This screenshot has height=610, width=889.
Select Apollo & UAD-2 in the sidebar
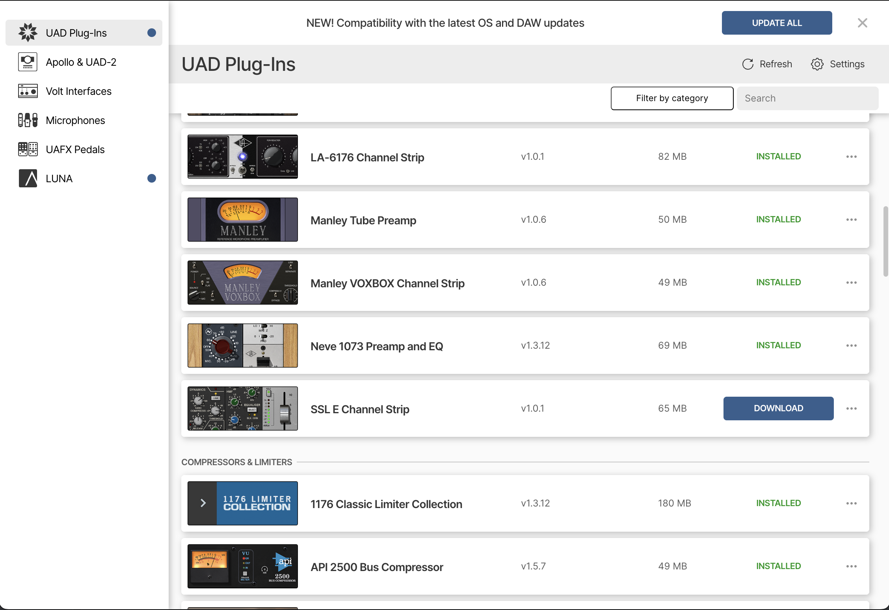coord(84,62)
